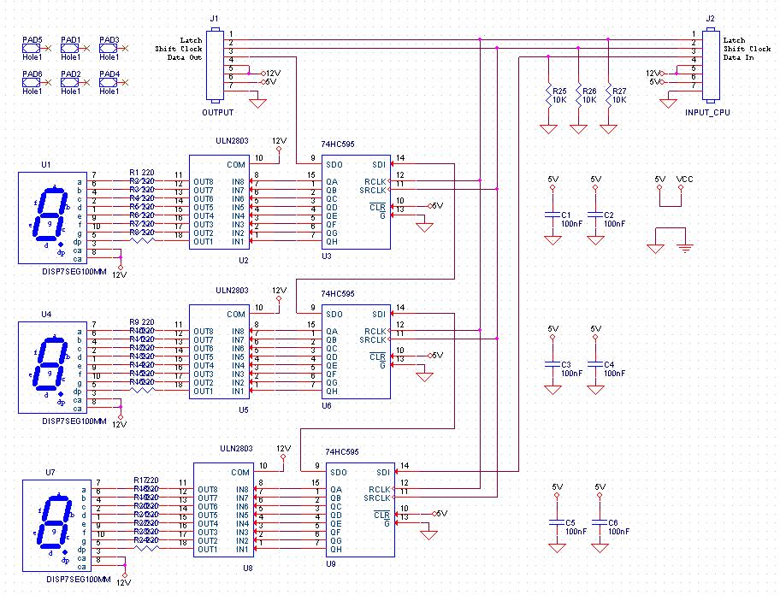Select the PAD4 mounting hole symbol
The height and width of the screenshot is (595, 780).
point(108,83)
